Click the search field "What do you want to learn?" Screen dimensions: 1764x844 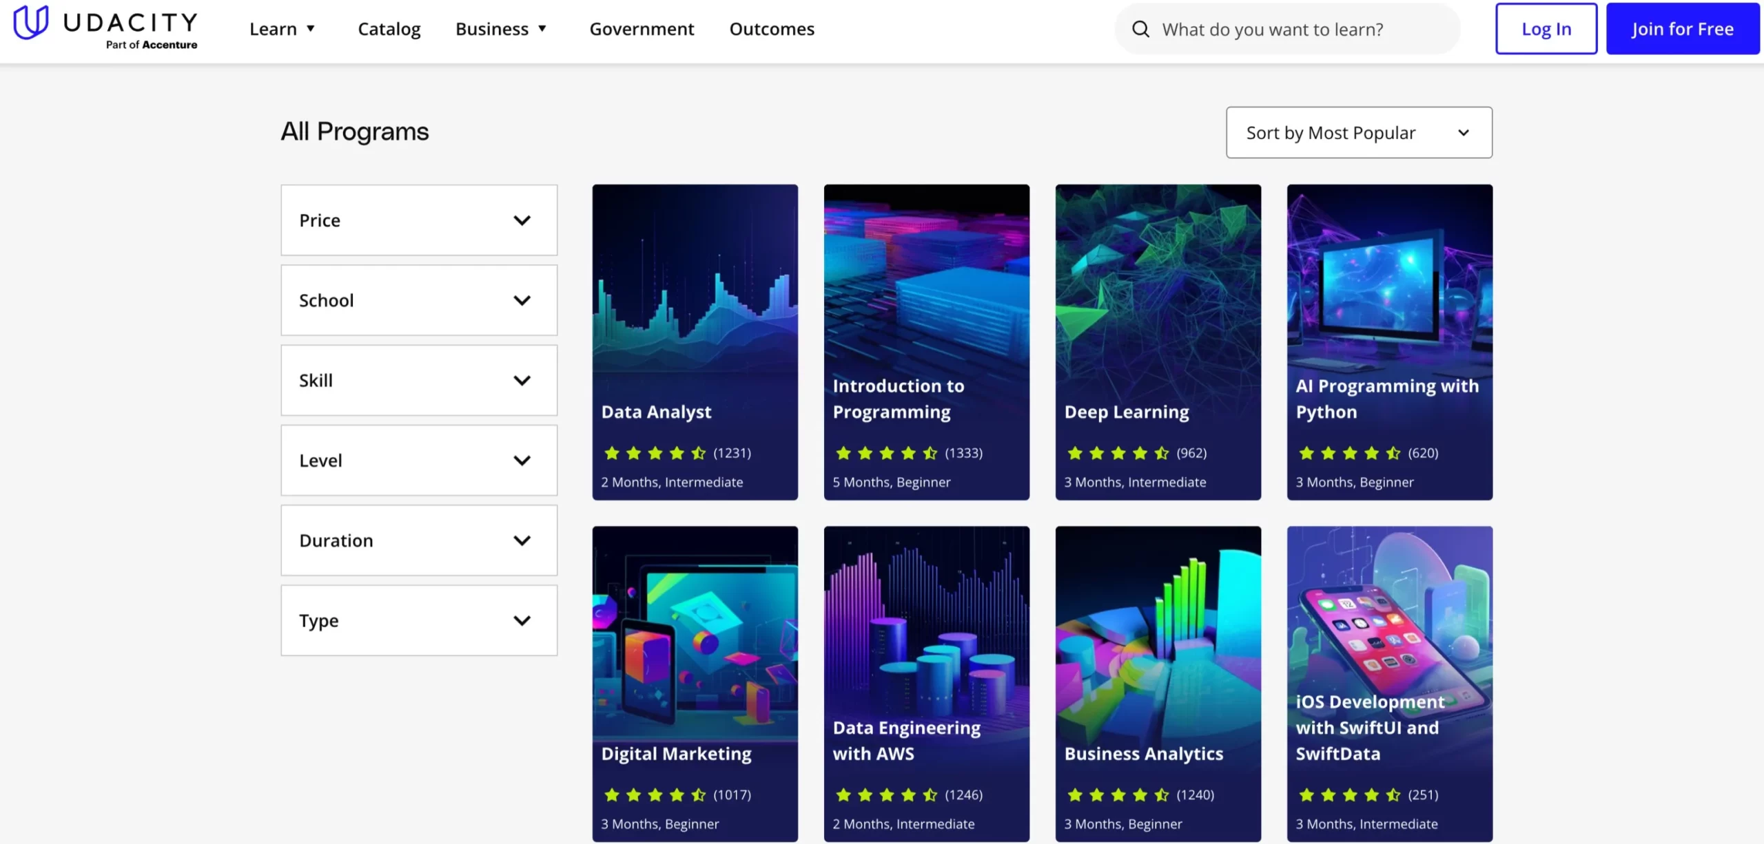click(x=1287, y=29)
